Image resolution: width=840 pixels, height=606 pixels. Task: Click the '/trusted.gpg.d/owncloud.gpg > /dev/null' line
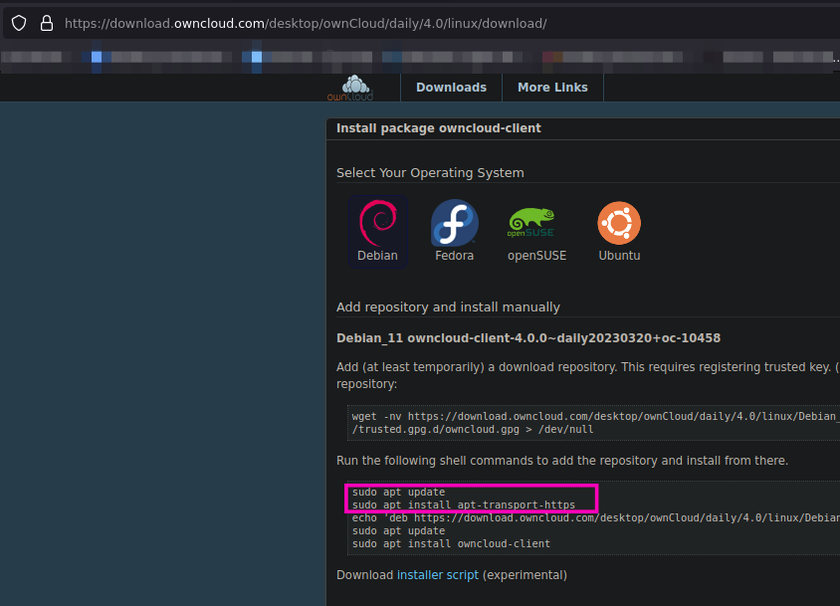pos(473,429)
